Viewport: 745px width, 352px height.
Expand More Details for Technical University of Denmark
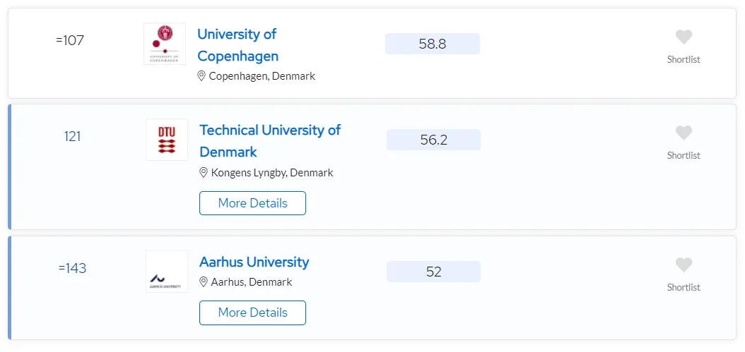(253, 203)
